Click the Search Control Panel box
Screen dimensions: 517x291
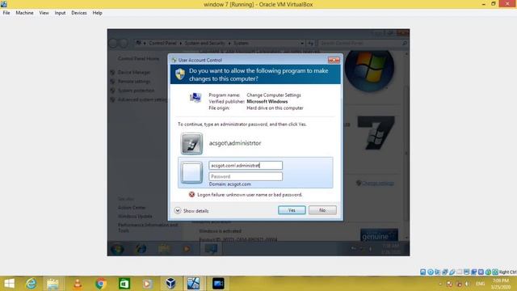(363, 43)
